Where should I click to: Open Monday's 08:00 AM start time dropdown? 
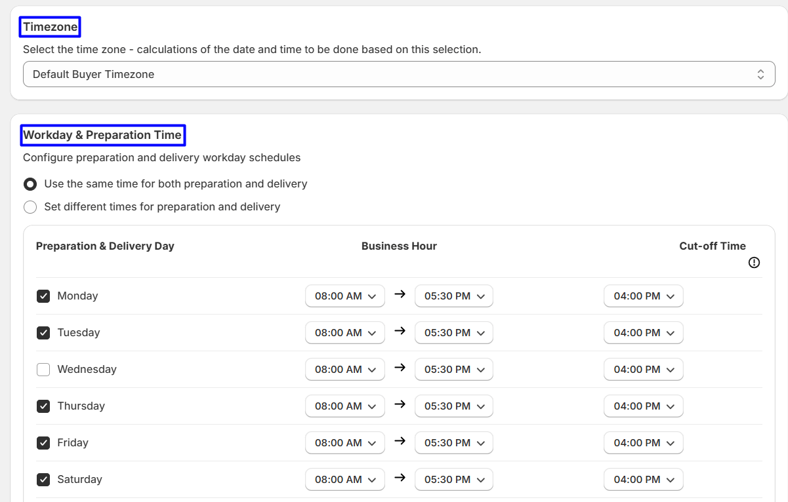[344, 296]
